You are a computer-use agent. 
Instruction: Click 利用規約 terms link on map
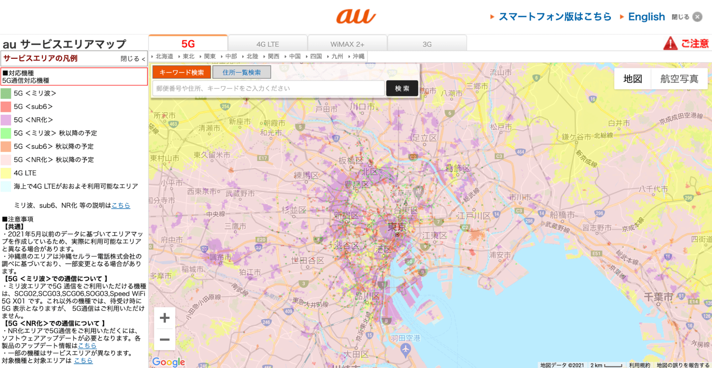[639, 365]
